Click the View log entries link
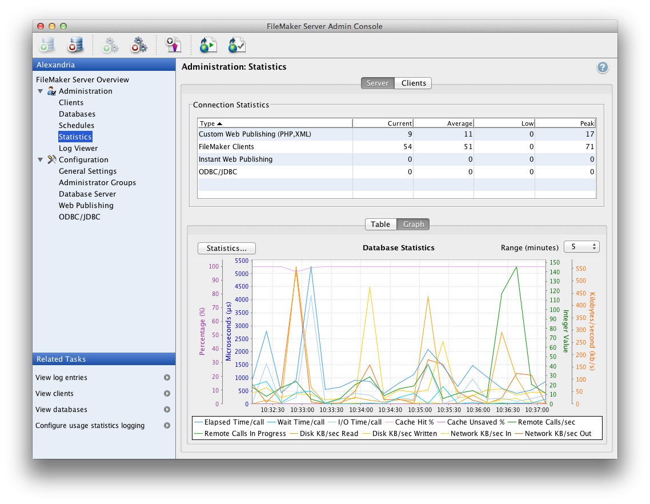650x504 pixels. point(61,378)
